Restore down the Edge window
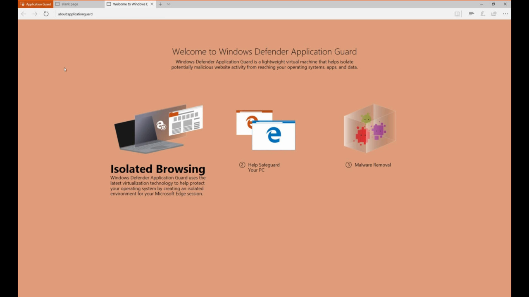Viewport: 529px width, 297px height. click(493, 4)
